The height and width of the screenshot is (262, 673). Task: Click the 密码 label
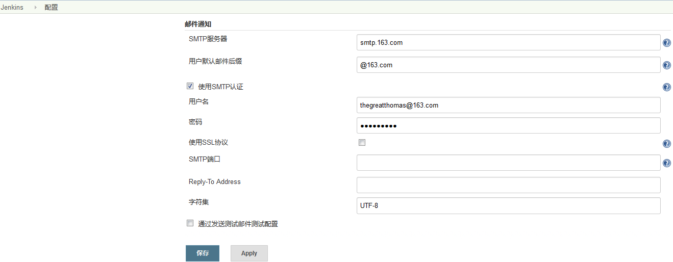pyautogui.click(x=195, y=122)
